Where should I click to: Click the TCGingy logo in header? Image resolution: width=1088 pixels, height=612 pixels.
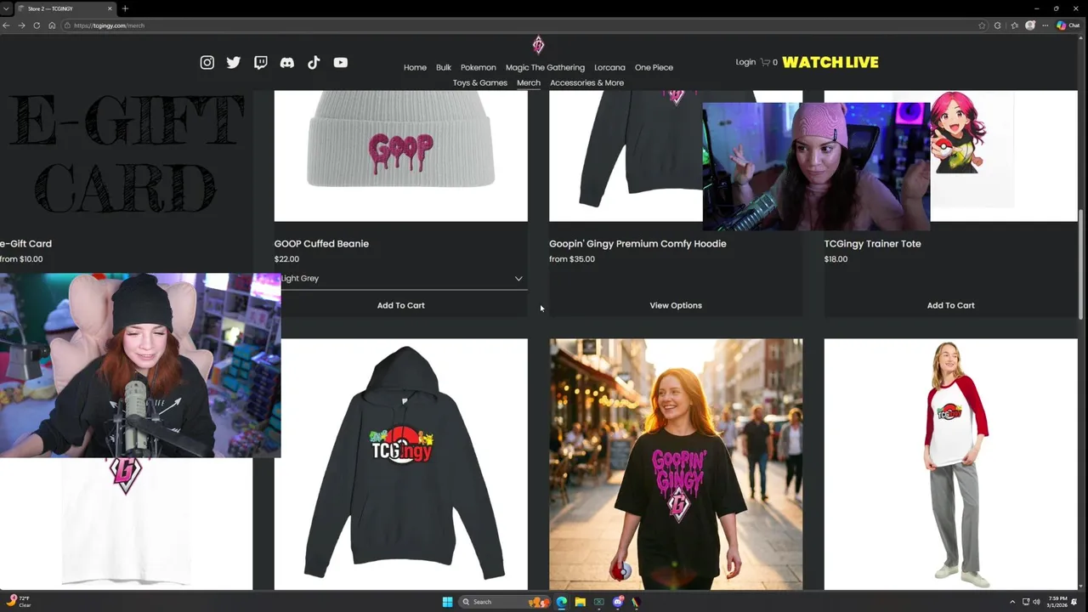(x=538, y=45)
